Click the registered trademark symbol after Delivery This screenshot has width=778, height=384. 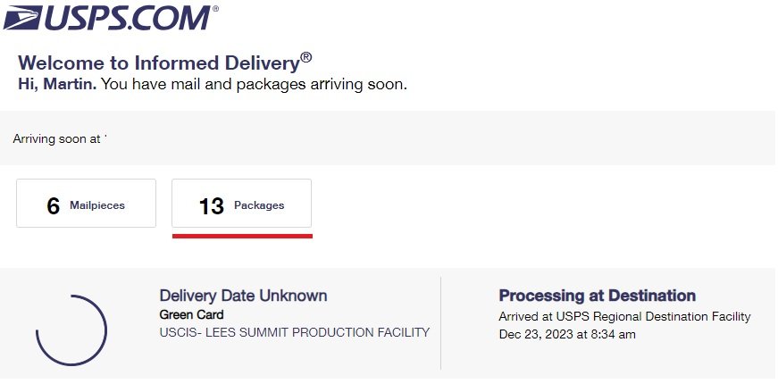click(306, 57)
